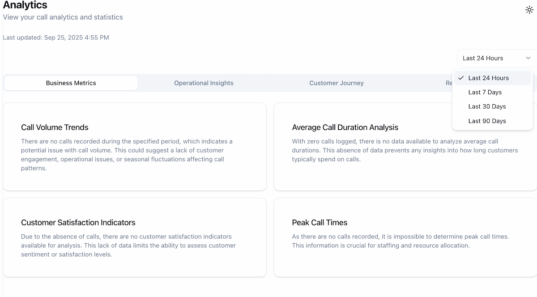Go to the Customer Journey tab
The image size is (537, 297).
[x=336, y=83]
